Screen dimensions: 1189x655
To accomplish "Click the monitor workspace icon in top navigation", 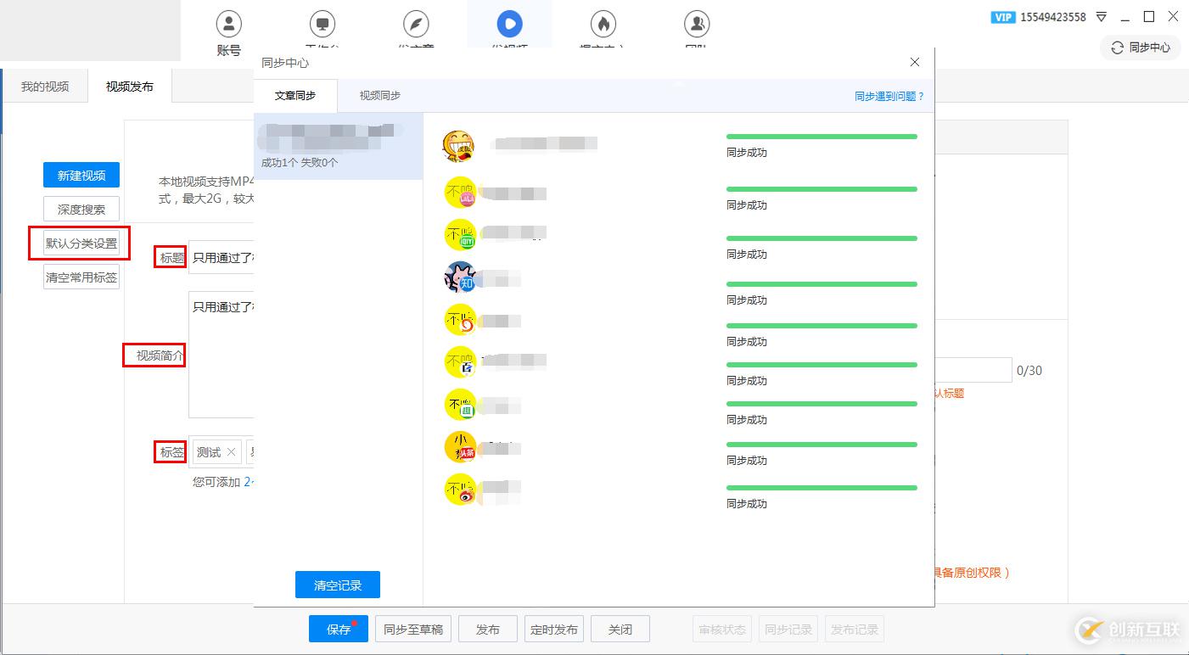I will [x=322, y=23].
